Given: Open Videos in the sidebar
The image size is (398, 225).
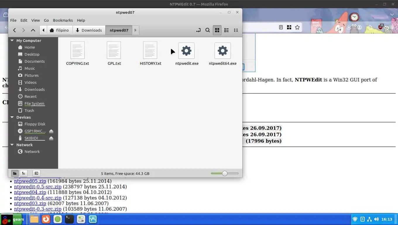Looking at the screenshot, I should click(x=30, y=82).
